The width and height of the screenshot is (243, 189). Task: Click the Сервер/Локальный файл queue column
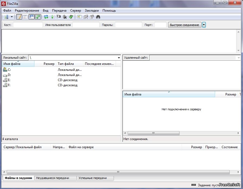(x=26, y=147)
